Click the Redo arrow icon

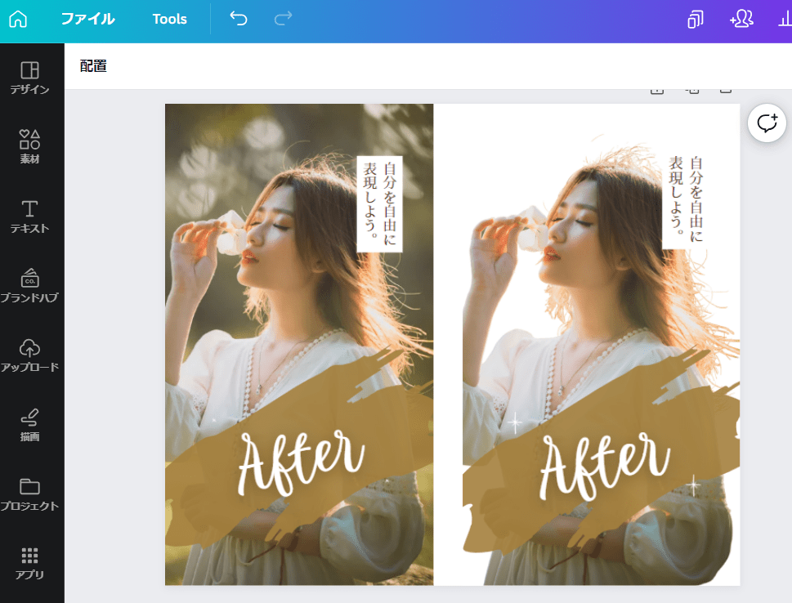tap(282, 20)
